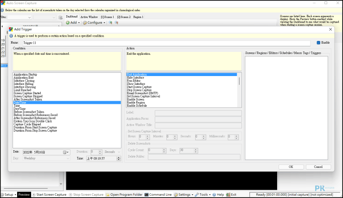
Task: Open the Dashboard tab in main window
Action: point(71,17)
